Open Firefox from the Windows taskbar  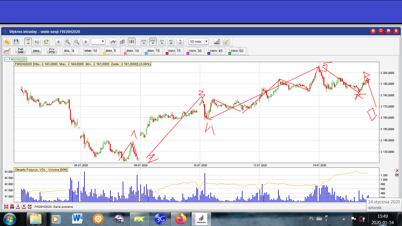(x=181, y=219)
